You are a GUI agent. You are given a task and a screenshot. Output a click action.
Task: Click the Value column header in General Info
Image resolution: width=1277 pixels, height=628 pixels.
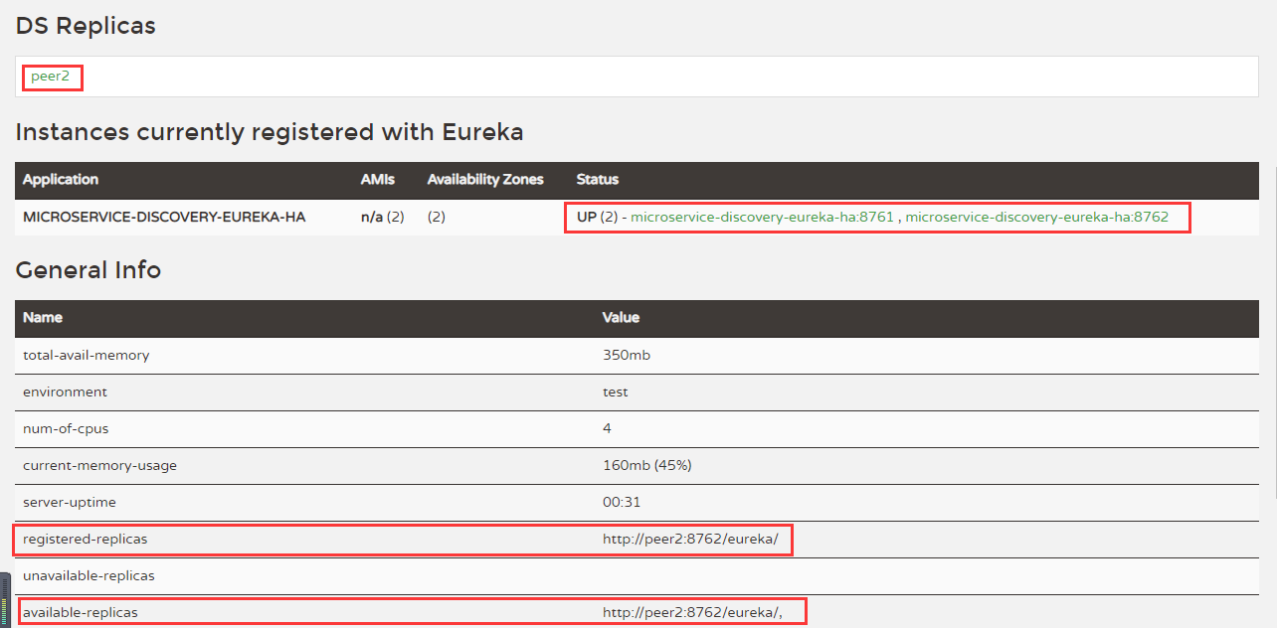coord(621,318)
